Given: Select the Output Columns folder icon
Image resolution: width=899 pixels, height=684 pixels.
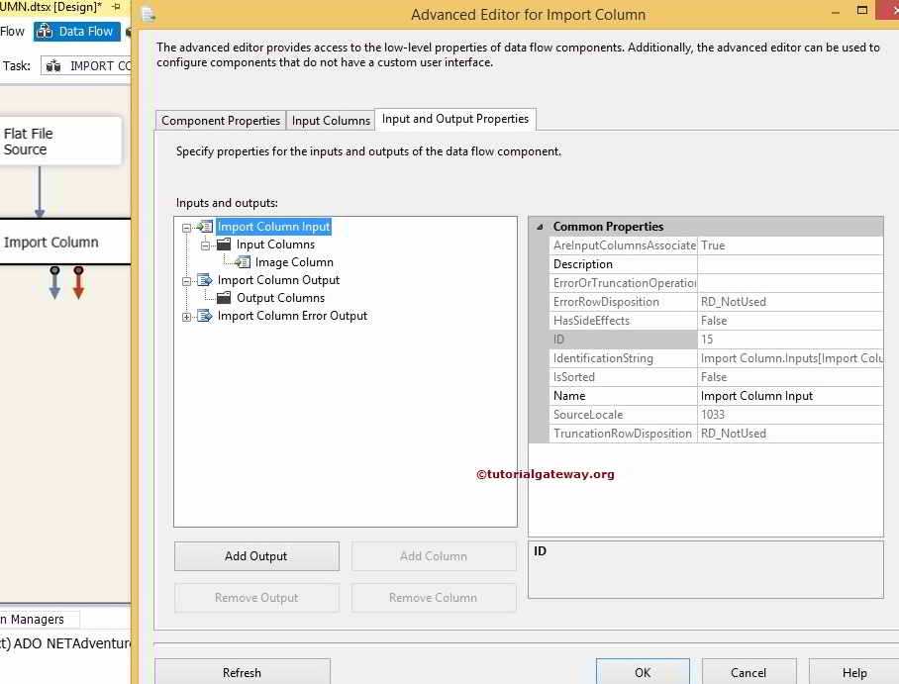Looking at the screenshot, I should [222, 298].
